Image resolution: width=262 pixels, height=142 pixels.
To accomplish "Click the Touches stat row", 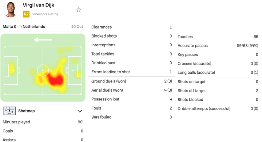I will (x=218, y=37).
